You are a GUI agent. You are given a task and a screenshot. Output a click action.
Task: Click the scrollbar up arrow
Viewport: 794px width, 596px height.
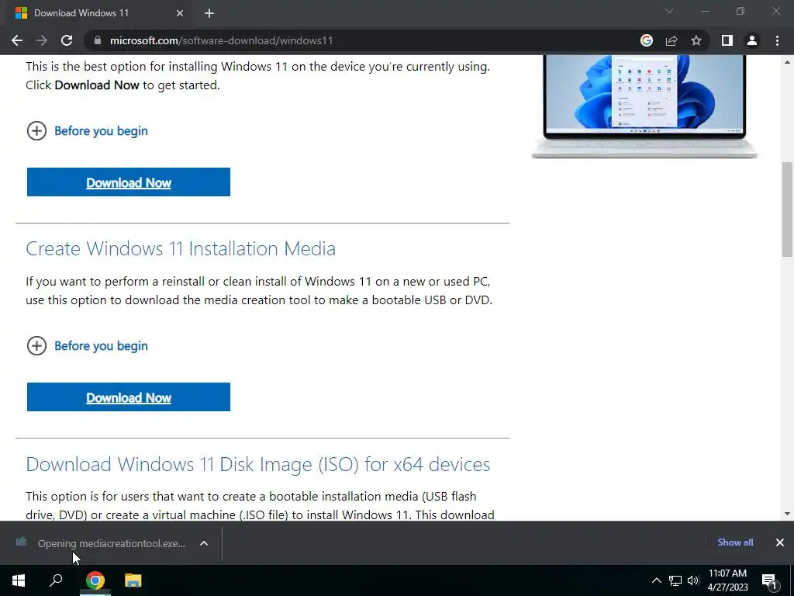[x=787, y=62]
